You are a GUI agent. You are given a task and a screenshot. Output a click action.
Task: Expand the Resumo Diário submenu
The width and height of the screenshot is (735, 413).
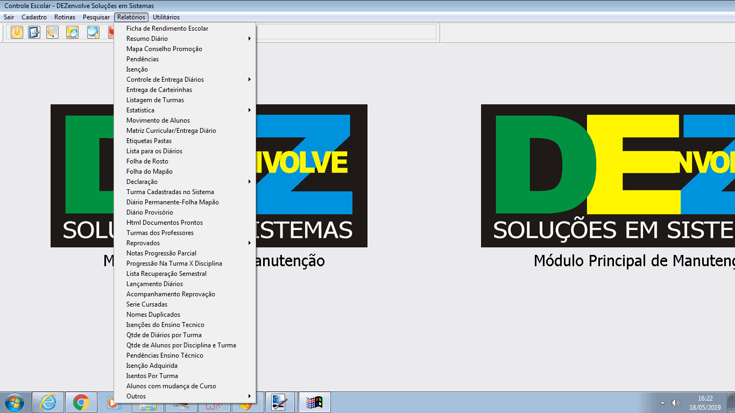pyautogui.click(x=147, y=39)
